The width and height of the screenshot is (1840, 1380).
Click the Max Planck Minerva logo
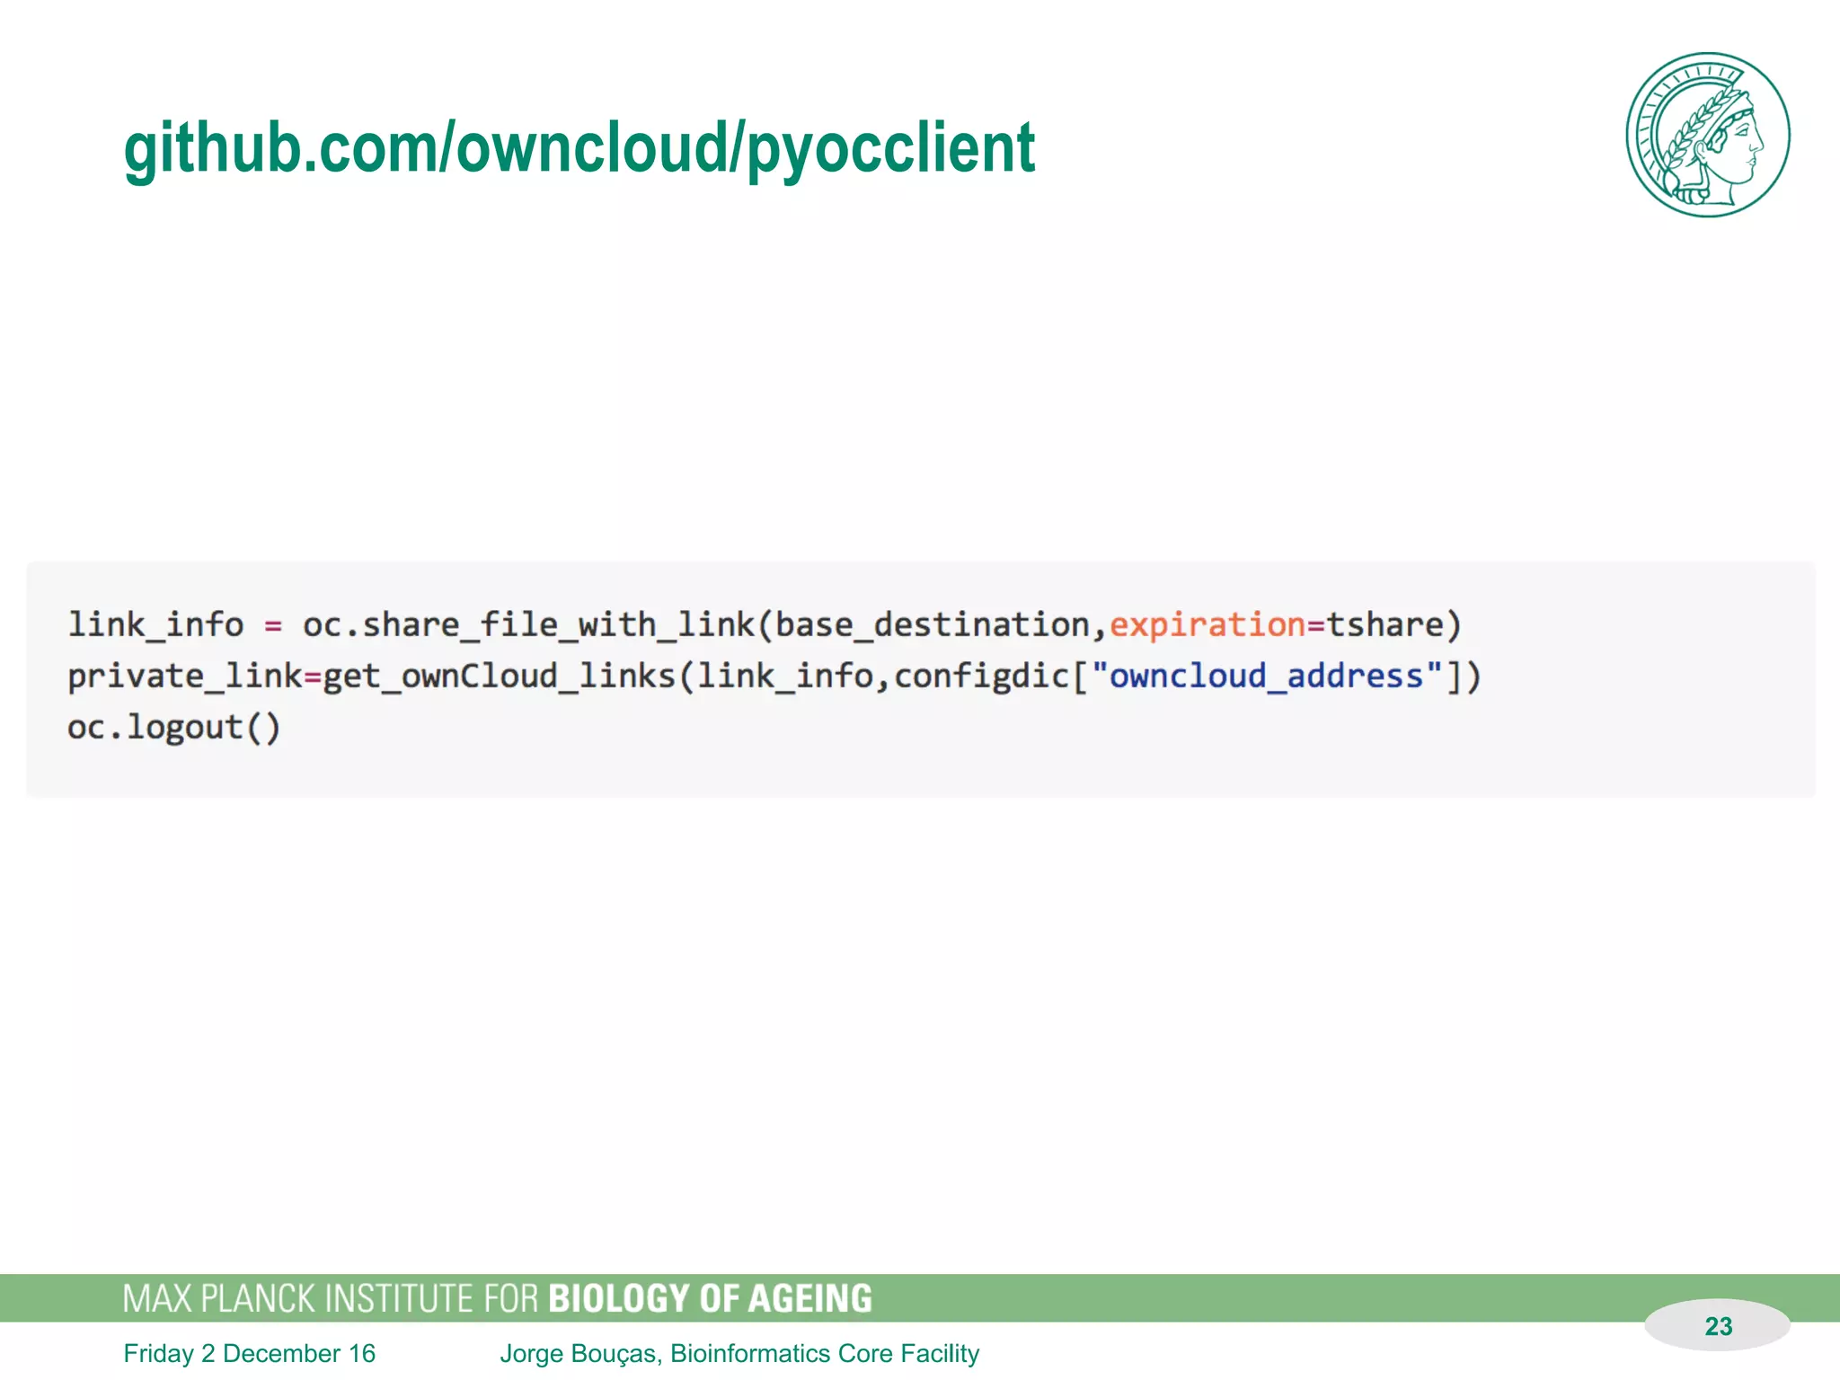click(1707, 135)
